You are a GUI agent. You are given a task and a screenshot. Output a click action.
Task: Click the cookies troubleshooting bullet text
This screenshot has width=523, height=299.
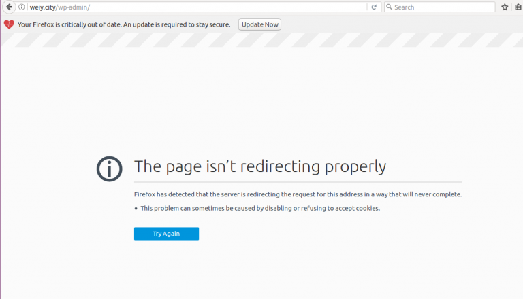(x=260, y=208)
